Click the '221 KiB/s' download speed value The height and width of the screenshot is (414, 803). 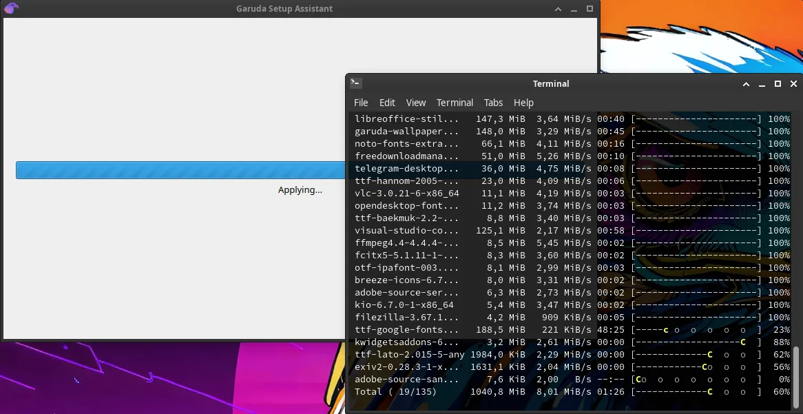567,329
